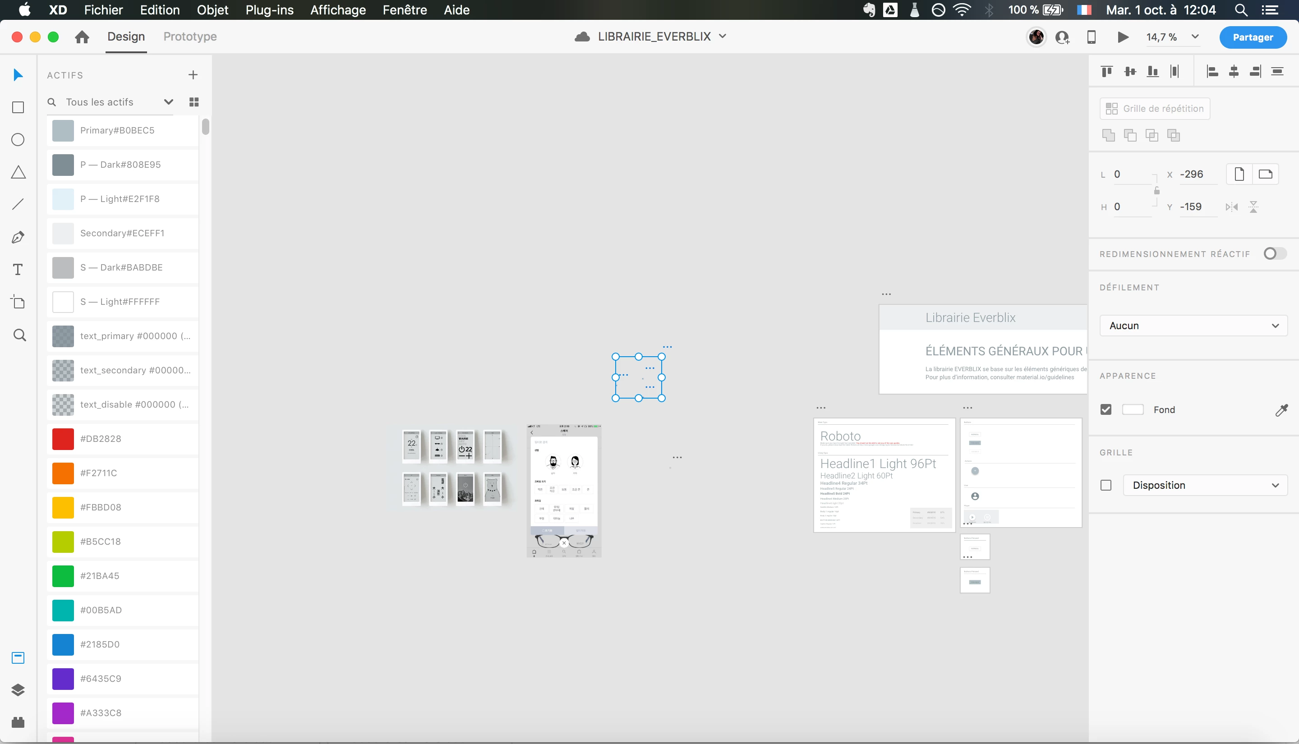Enable the Grille Disposition checkbox
Image resolution: width=1299 pixels, height=744 pixels.
pos(1106,485)
